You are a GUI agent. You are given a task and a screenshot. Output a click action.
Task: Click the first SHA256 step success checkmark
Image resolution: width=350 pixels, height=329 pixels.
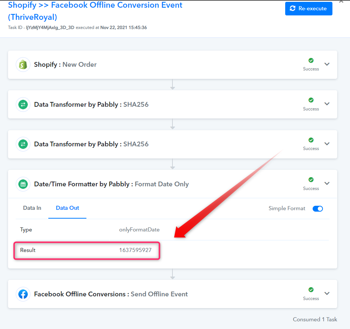pyautogui.click(x=311, y=100)
